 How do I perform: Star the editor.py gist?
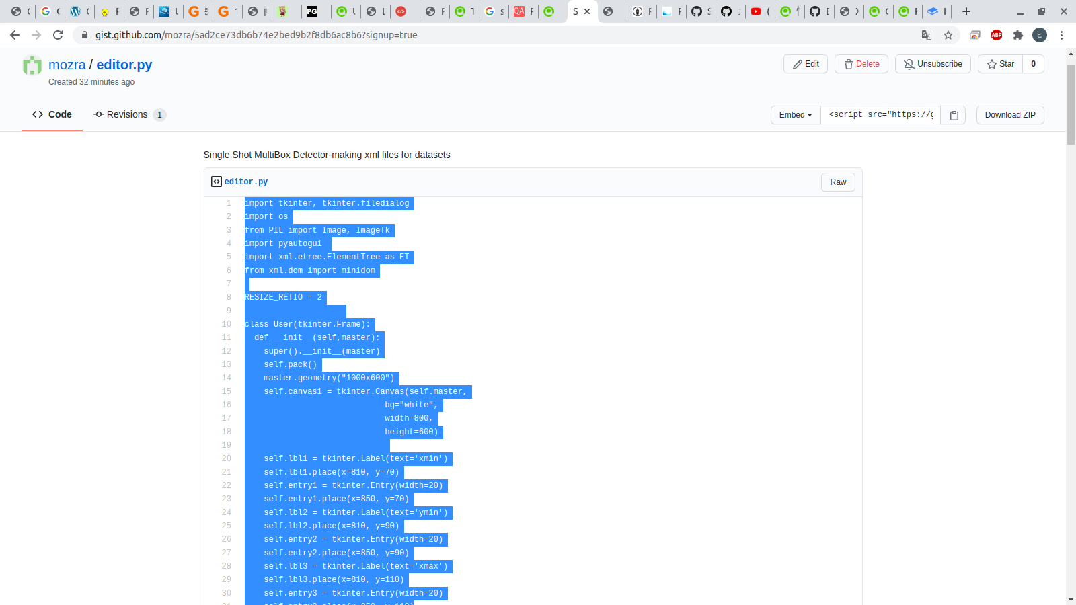[x=1000, y=64]
